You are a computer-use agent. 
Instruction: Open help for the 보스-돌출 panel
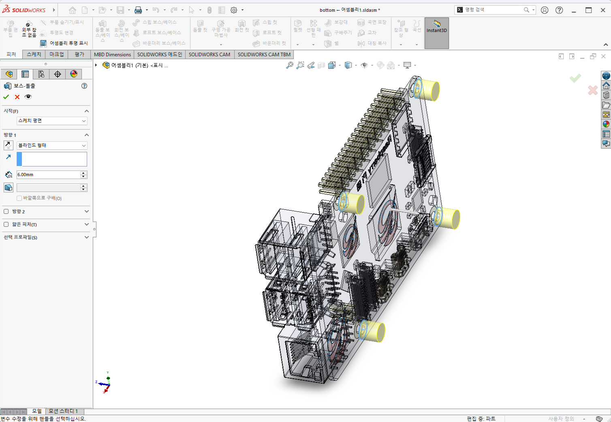click(x=84, y=86)
